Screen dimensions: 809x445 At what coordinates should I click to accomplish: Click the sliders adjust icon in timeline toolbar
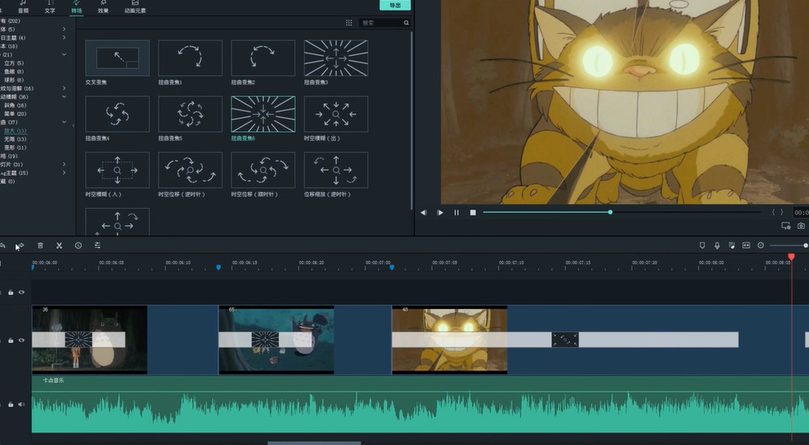[x=97, y=245]
